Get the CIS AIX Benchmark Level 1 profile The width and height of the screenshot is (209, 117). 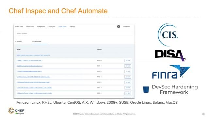pos(128,60)
